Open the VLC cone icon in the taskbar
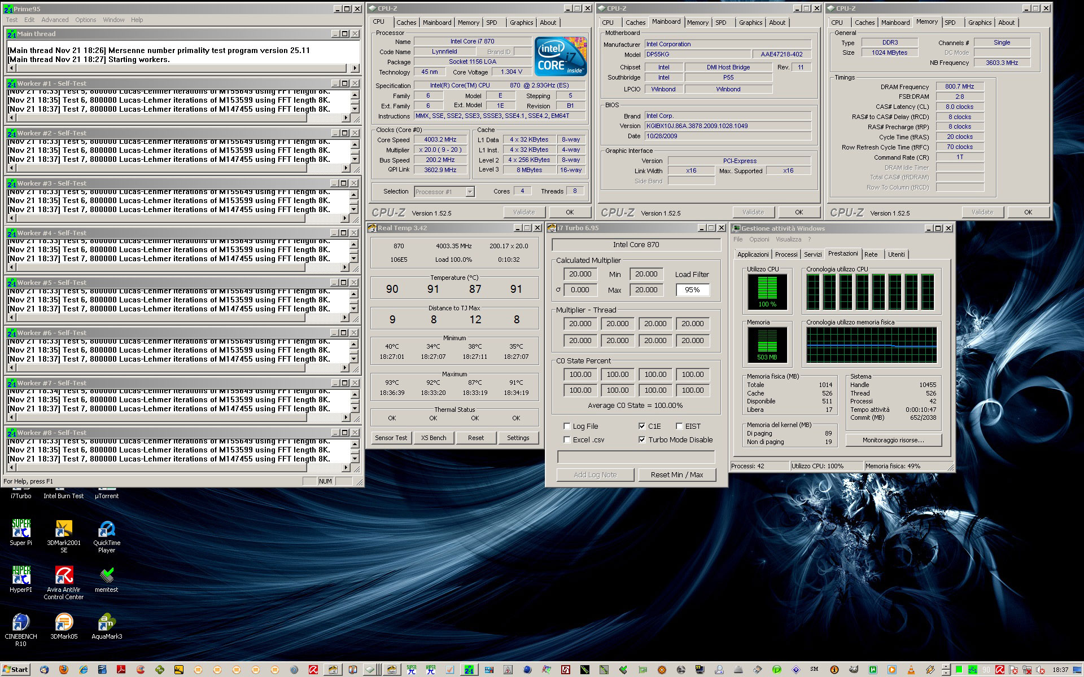Image resolution: width=1084 pixels, height=677 pixels. coord(911,670)
